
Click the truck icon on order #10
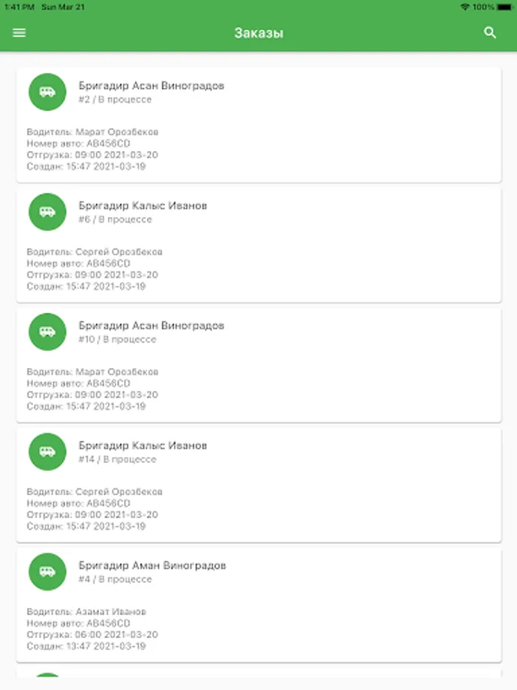click(47, 332)
